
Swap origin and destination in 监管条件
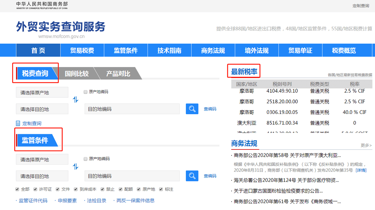[x=76, y=167]
